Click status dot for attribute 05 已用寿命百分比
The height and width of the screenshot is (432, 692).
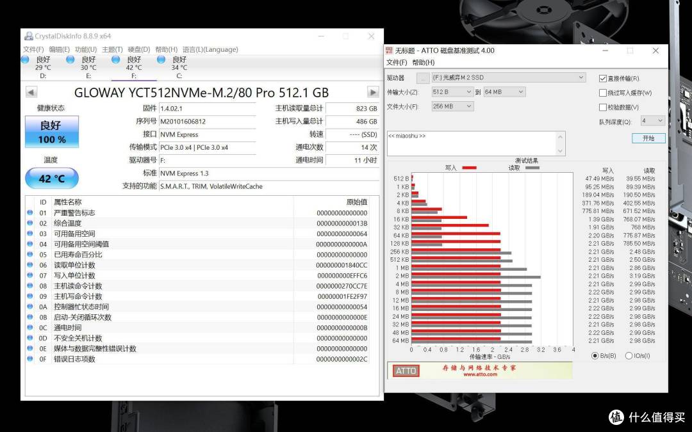click(x=30, y=254)
